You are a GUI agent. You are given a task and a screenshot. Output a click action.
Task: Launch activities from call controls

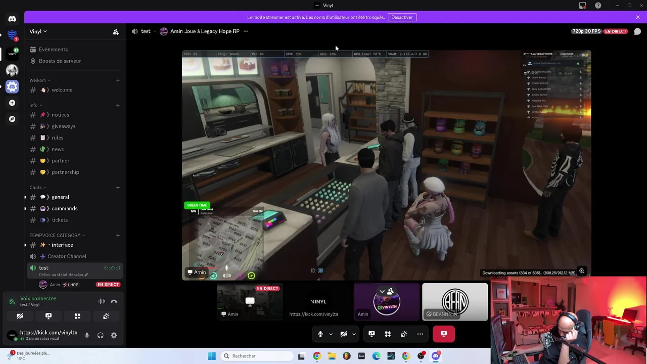click(388, 334)
